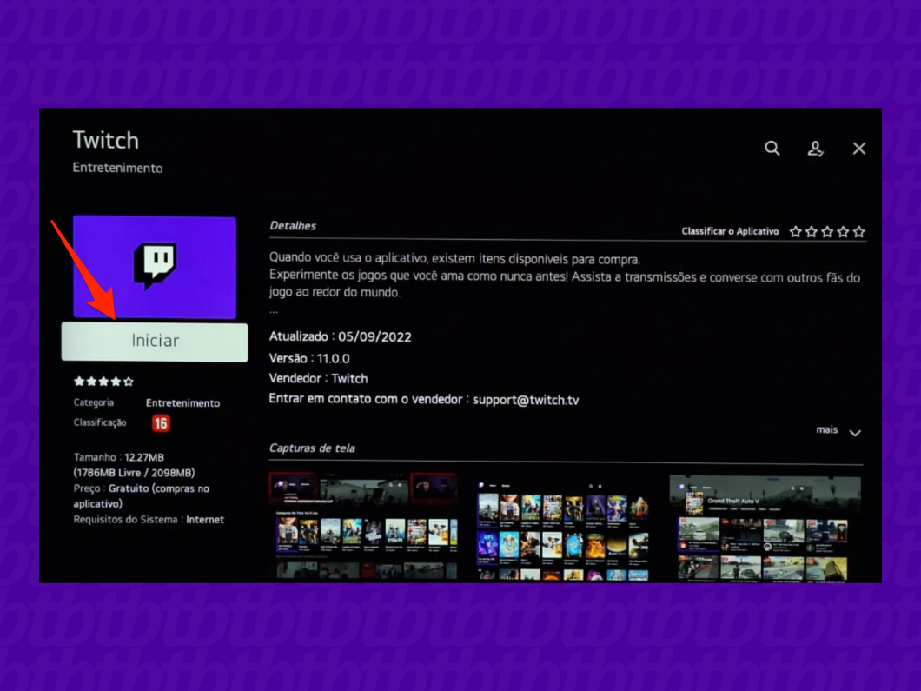
Task: Click the Twitch app logo tile
Action: [x=155, y=268]
